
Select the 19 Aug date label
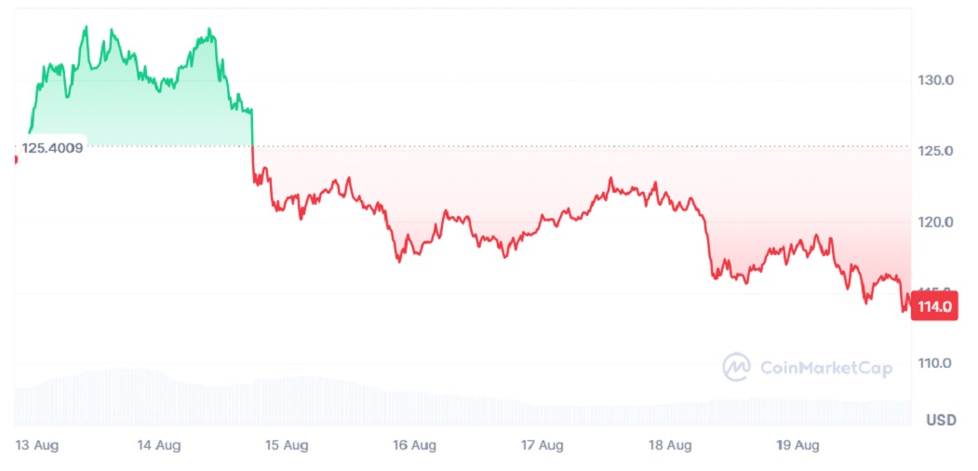point(797,445)
